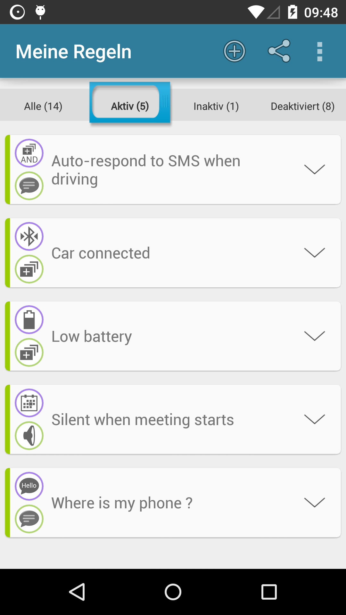Tap speaker action icon for Silent rule
The height and width of the screenshot is (615, 346).
(29, 436)
